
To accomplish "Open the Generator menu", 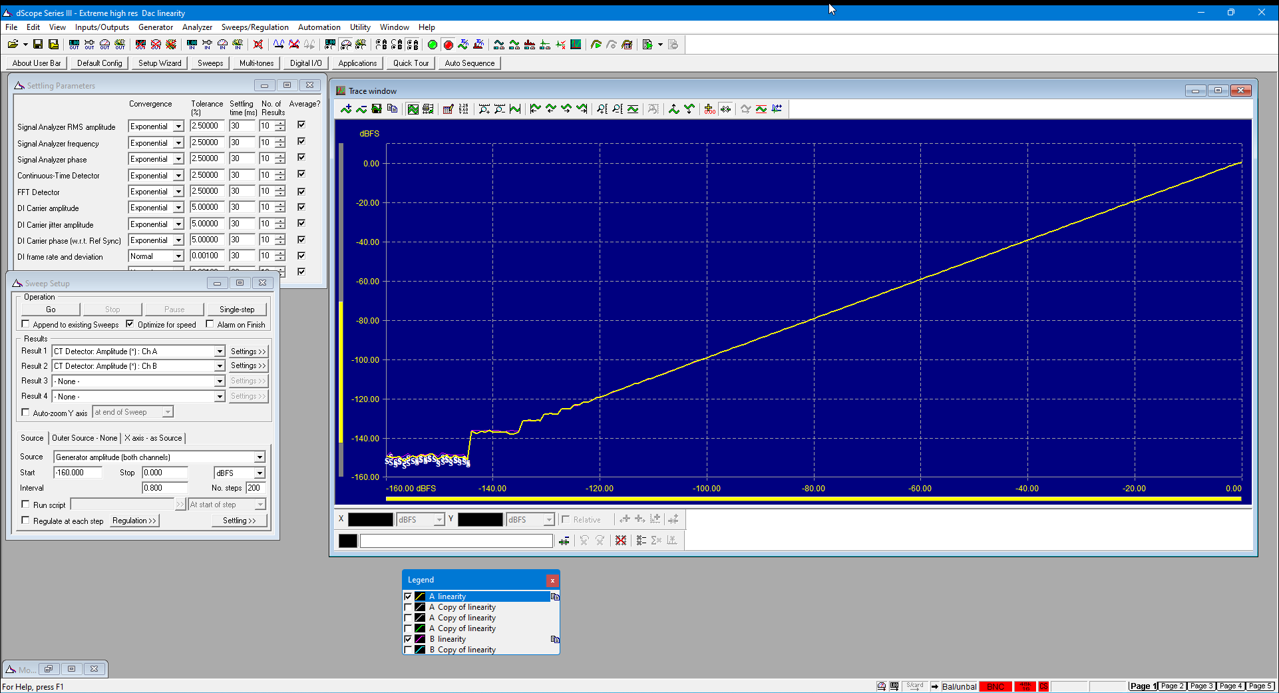I will [x=156, y=27].
